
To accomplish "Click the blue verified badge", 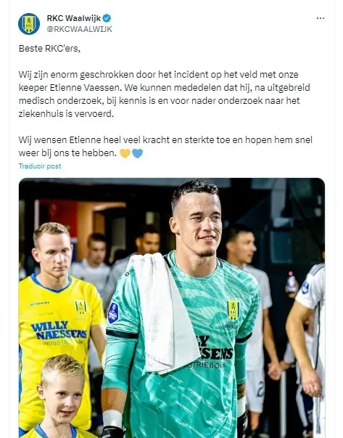I will [107, 18].
